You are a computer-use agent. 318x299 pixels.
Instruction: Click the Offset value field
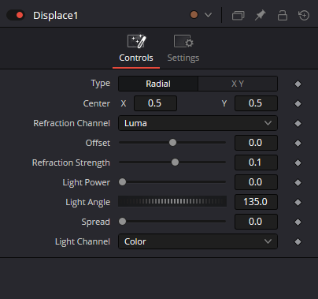click(x=256, y=143)
